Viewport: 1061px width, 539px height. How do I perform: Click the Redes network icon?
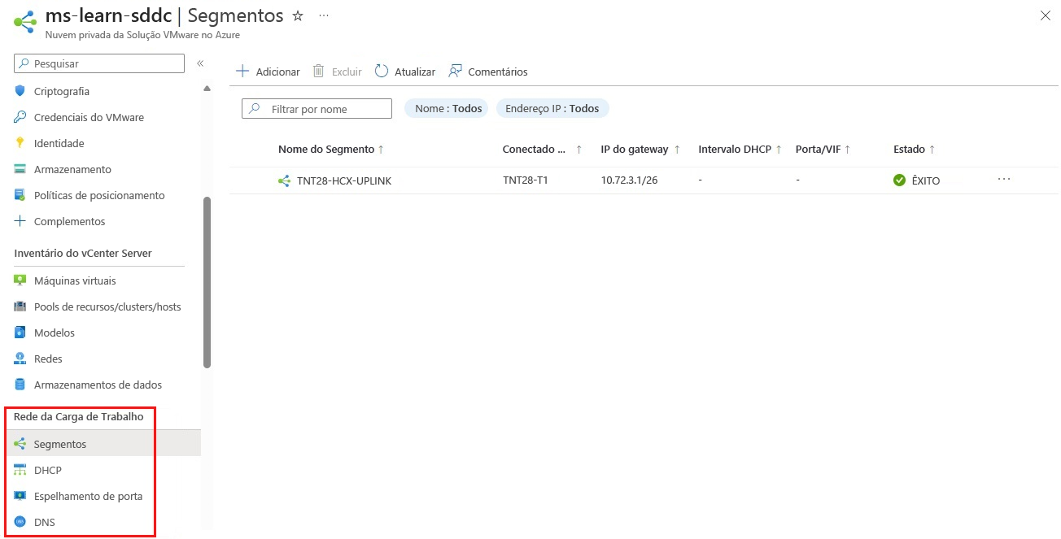20,359
